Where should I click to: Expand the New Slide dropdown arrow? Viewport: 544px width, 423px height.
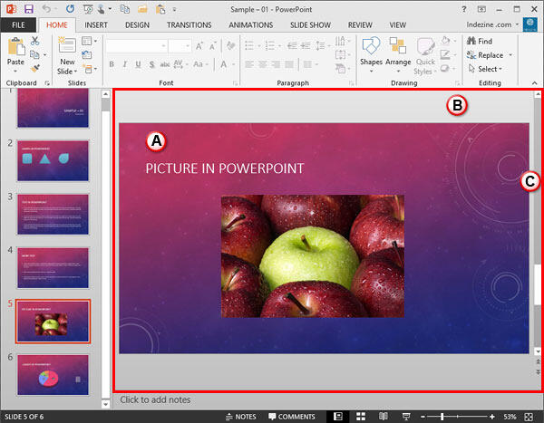coord(75,72)
